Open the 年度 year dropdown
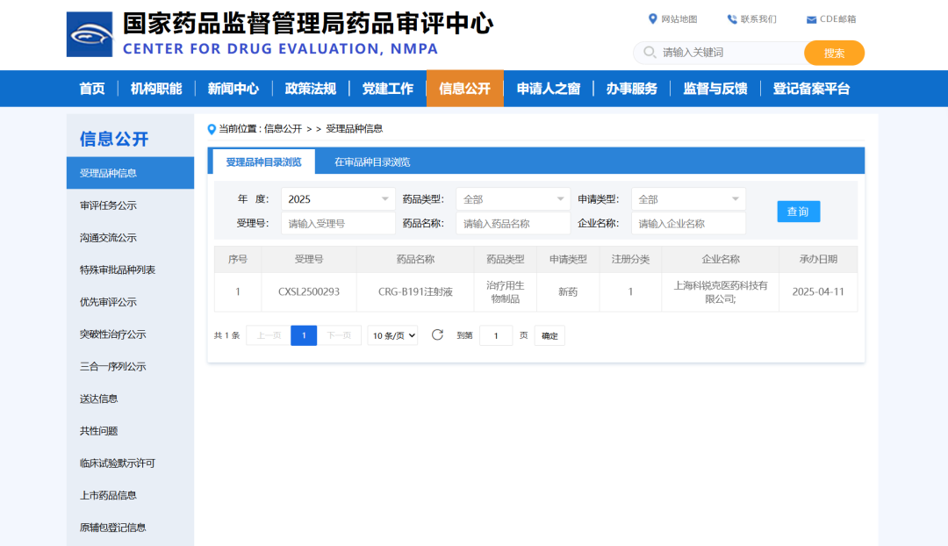The width and height of the screenshot is (948, 546). click(337, 198)
